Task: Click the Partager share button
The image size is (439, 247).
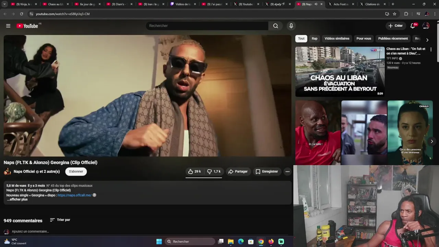Action: [x=238, y=172]
